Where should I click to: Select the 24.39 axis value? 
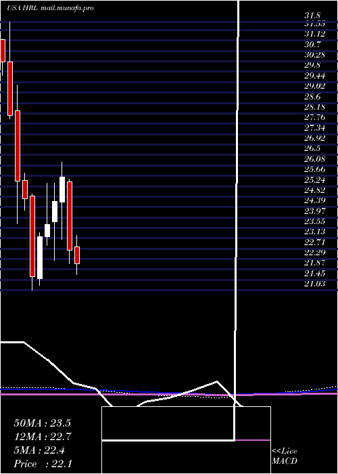pos(315,201)
